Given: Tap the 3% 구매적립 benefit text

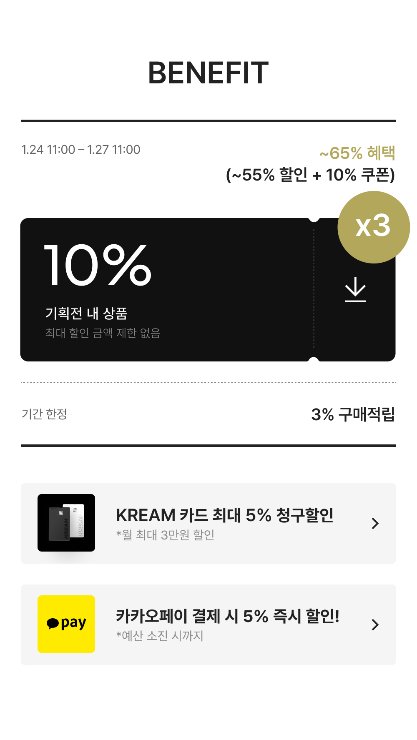Looking at the screenshot, I should pos(353,414).
